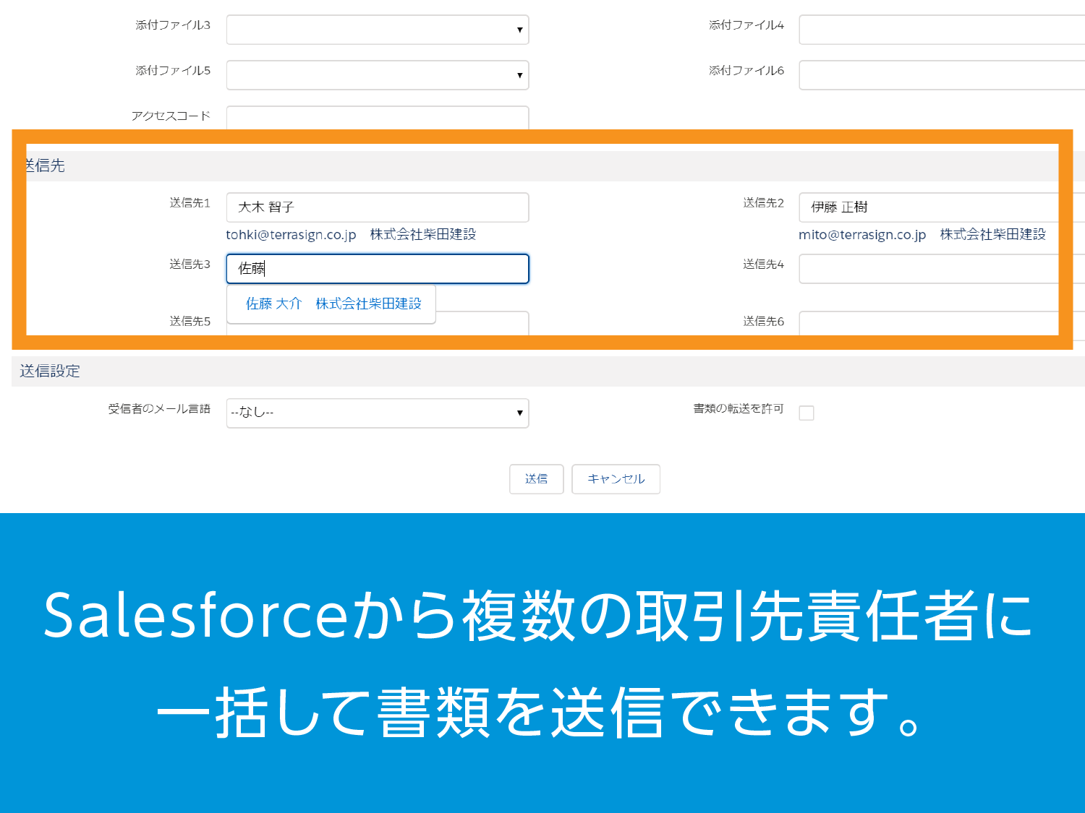This screenshot has width=1085, height=813.
Task: Click the 送信 button
Action: [537, 479]
